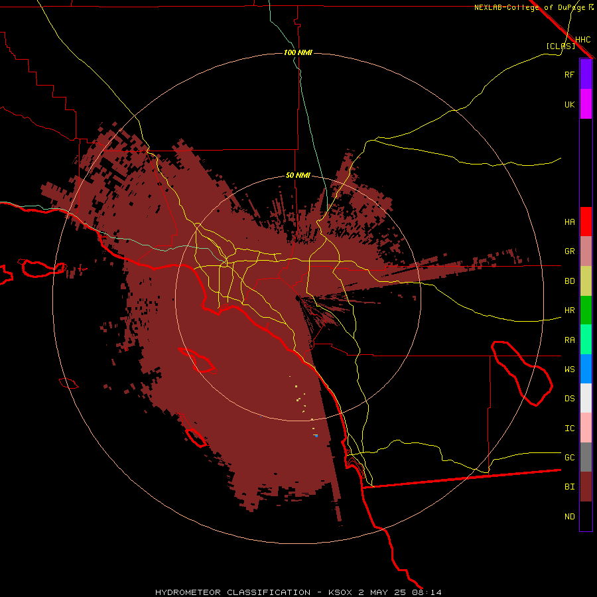Pick the RA mint green legend swatch
This screenshot has width=597, height=597.
(x=586, y=340)
